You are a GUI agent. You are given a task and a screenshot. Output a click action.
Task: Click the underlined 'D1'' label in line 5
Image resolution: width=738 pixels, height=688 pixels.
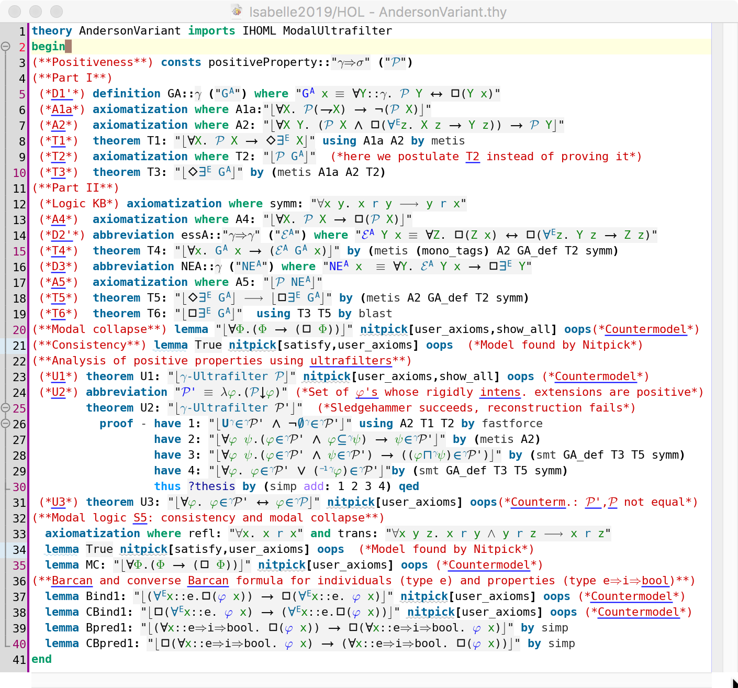click(62, 94)
